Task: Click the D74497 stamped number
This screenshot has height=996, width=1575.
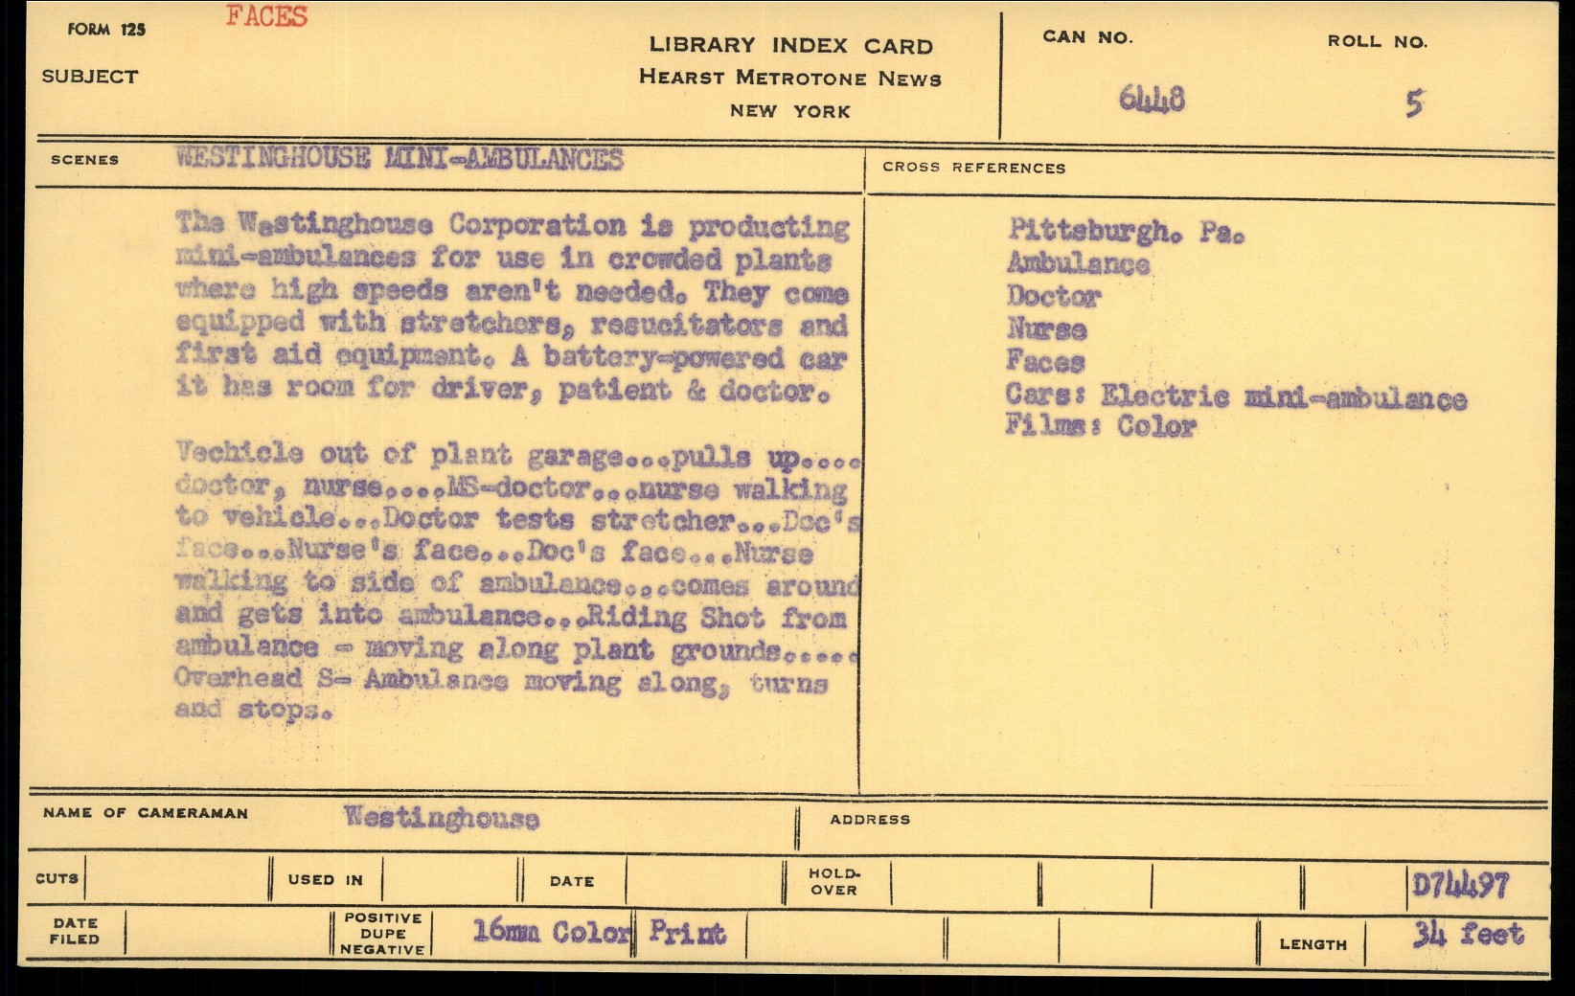Action: coord(1461,885)
